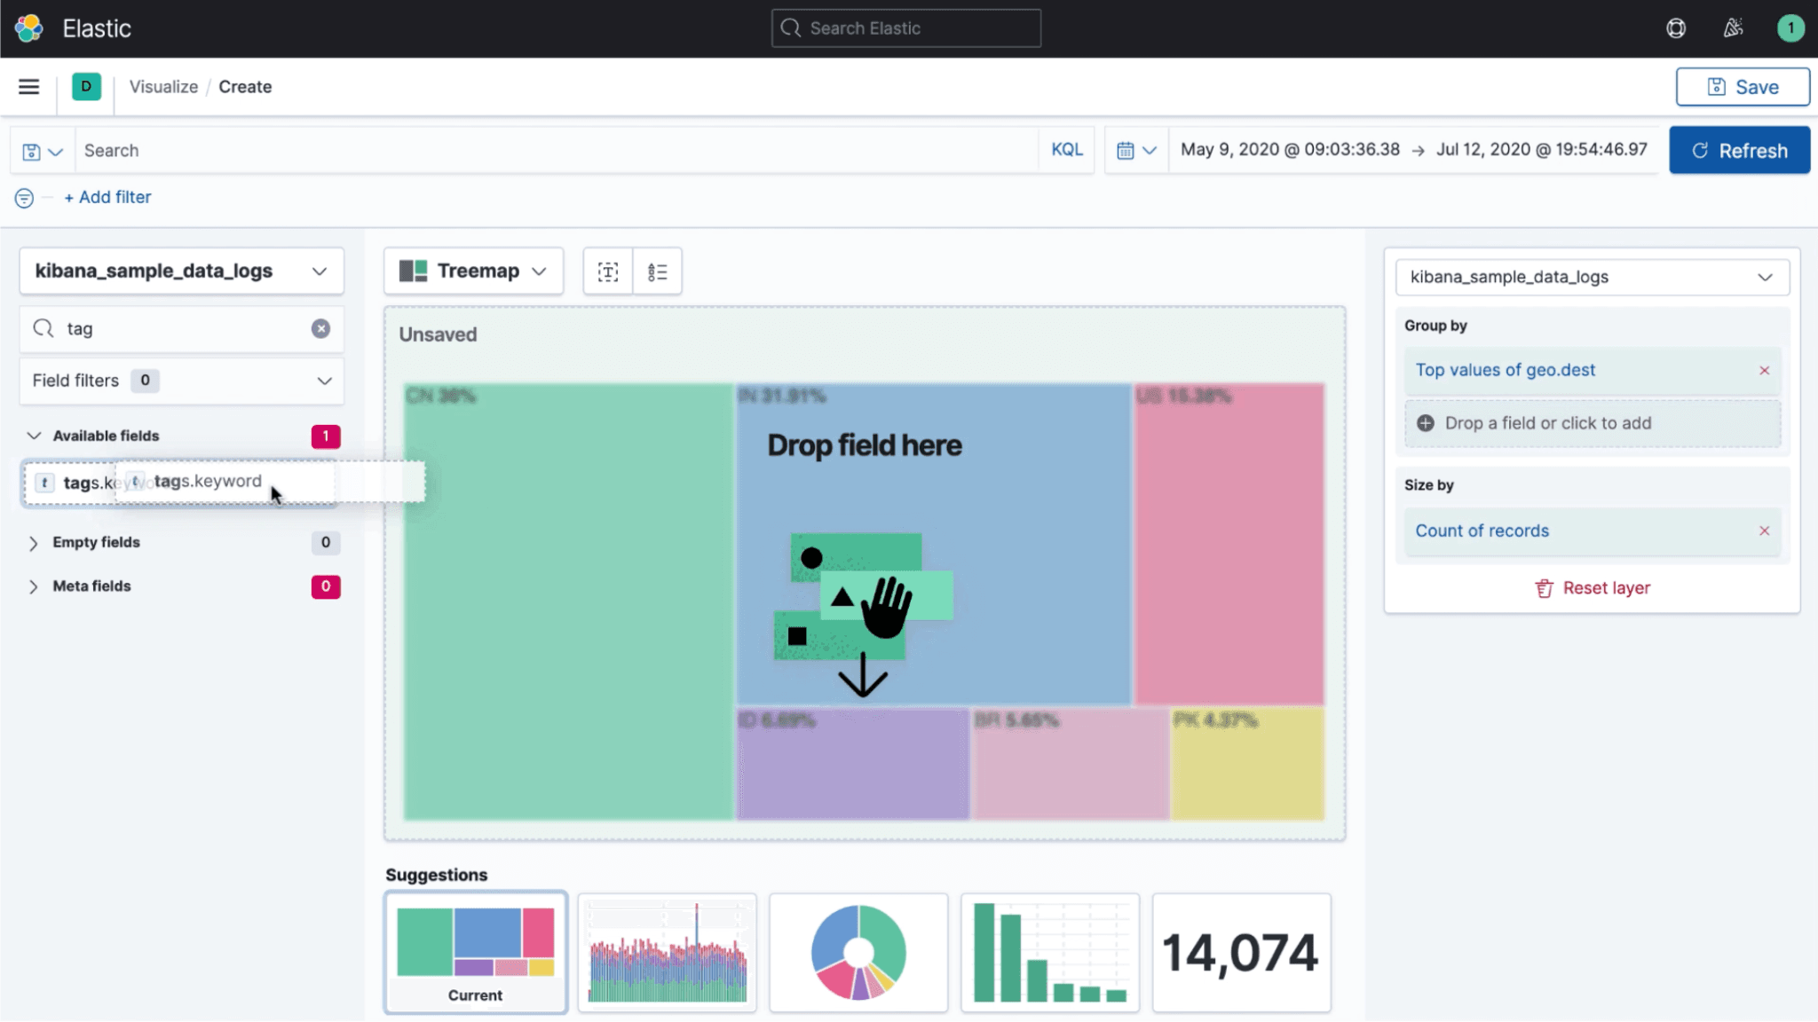Select the donut chart suggestion thumbnail
Screen dimensions: 1818x1022
tap(858, 953)
